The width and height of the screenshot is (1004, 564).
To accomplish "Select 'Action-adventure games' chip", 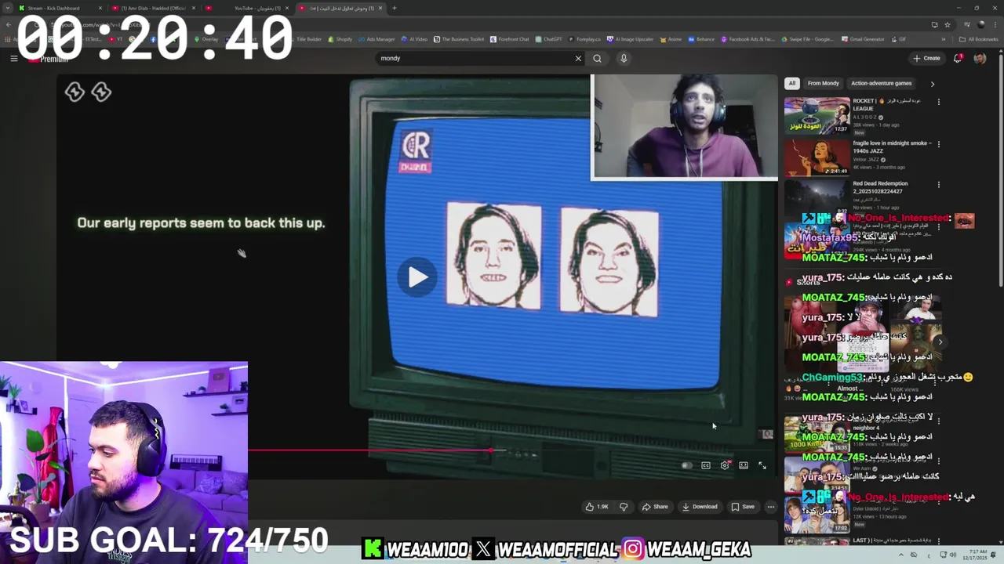I will point(881,83).
